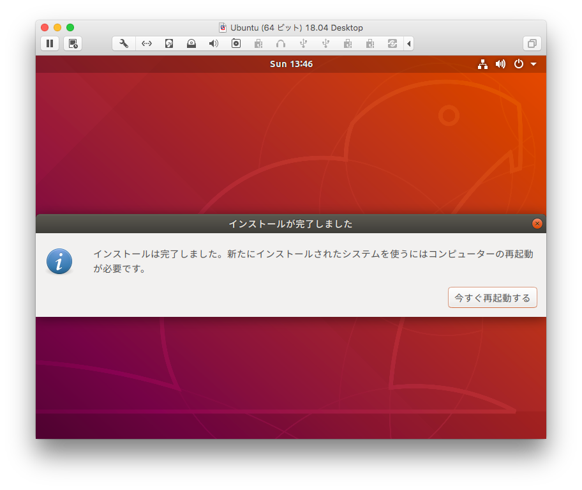The width and height of the screenshot is (582, 490).
Task: Click the CD/DVD drive device icon
Action: pos(191,43)
